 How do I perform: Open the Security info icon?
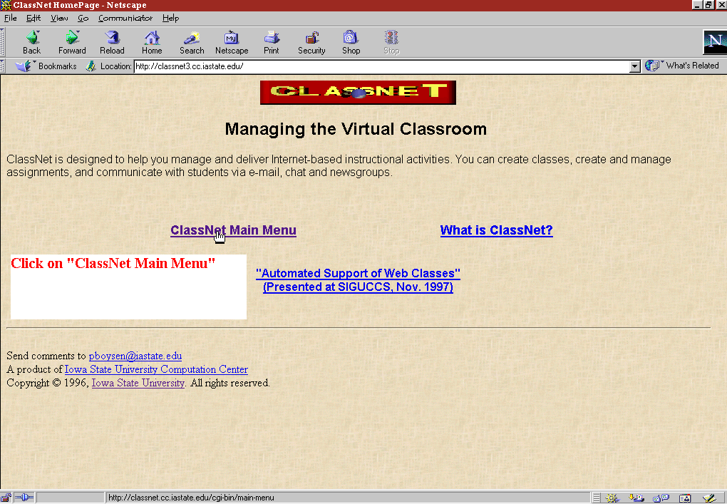[x=311, y=42]
